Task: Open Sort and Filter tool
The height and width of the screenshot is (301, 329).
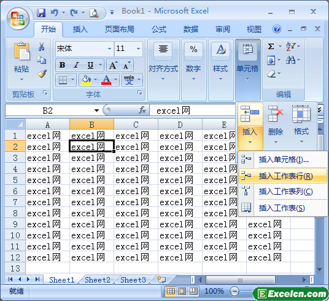Action: click(x=291, y=47)
